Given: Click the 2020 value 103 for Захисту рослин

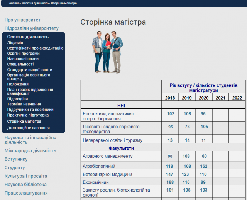Looking at the screenshot, I should click(204, 190).
